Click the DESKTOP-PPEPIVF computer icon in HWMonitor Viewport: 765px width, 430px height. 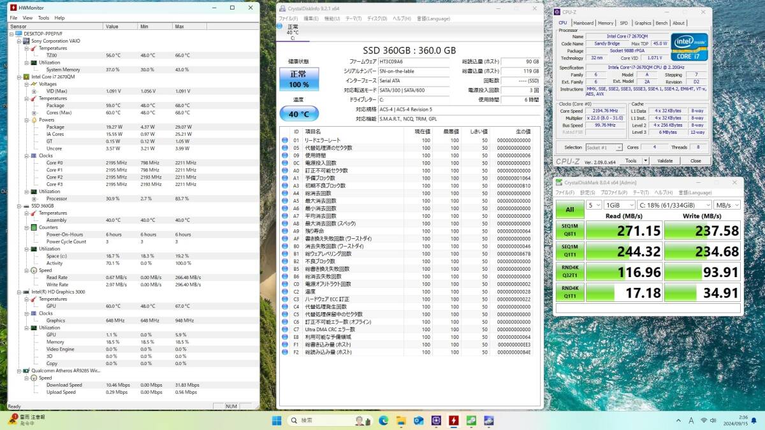click(x=18, y=34)
